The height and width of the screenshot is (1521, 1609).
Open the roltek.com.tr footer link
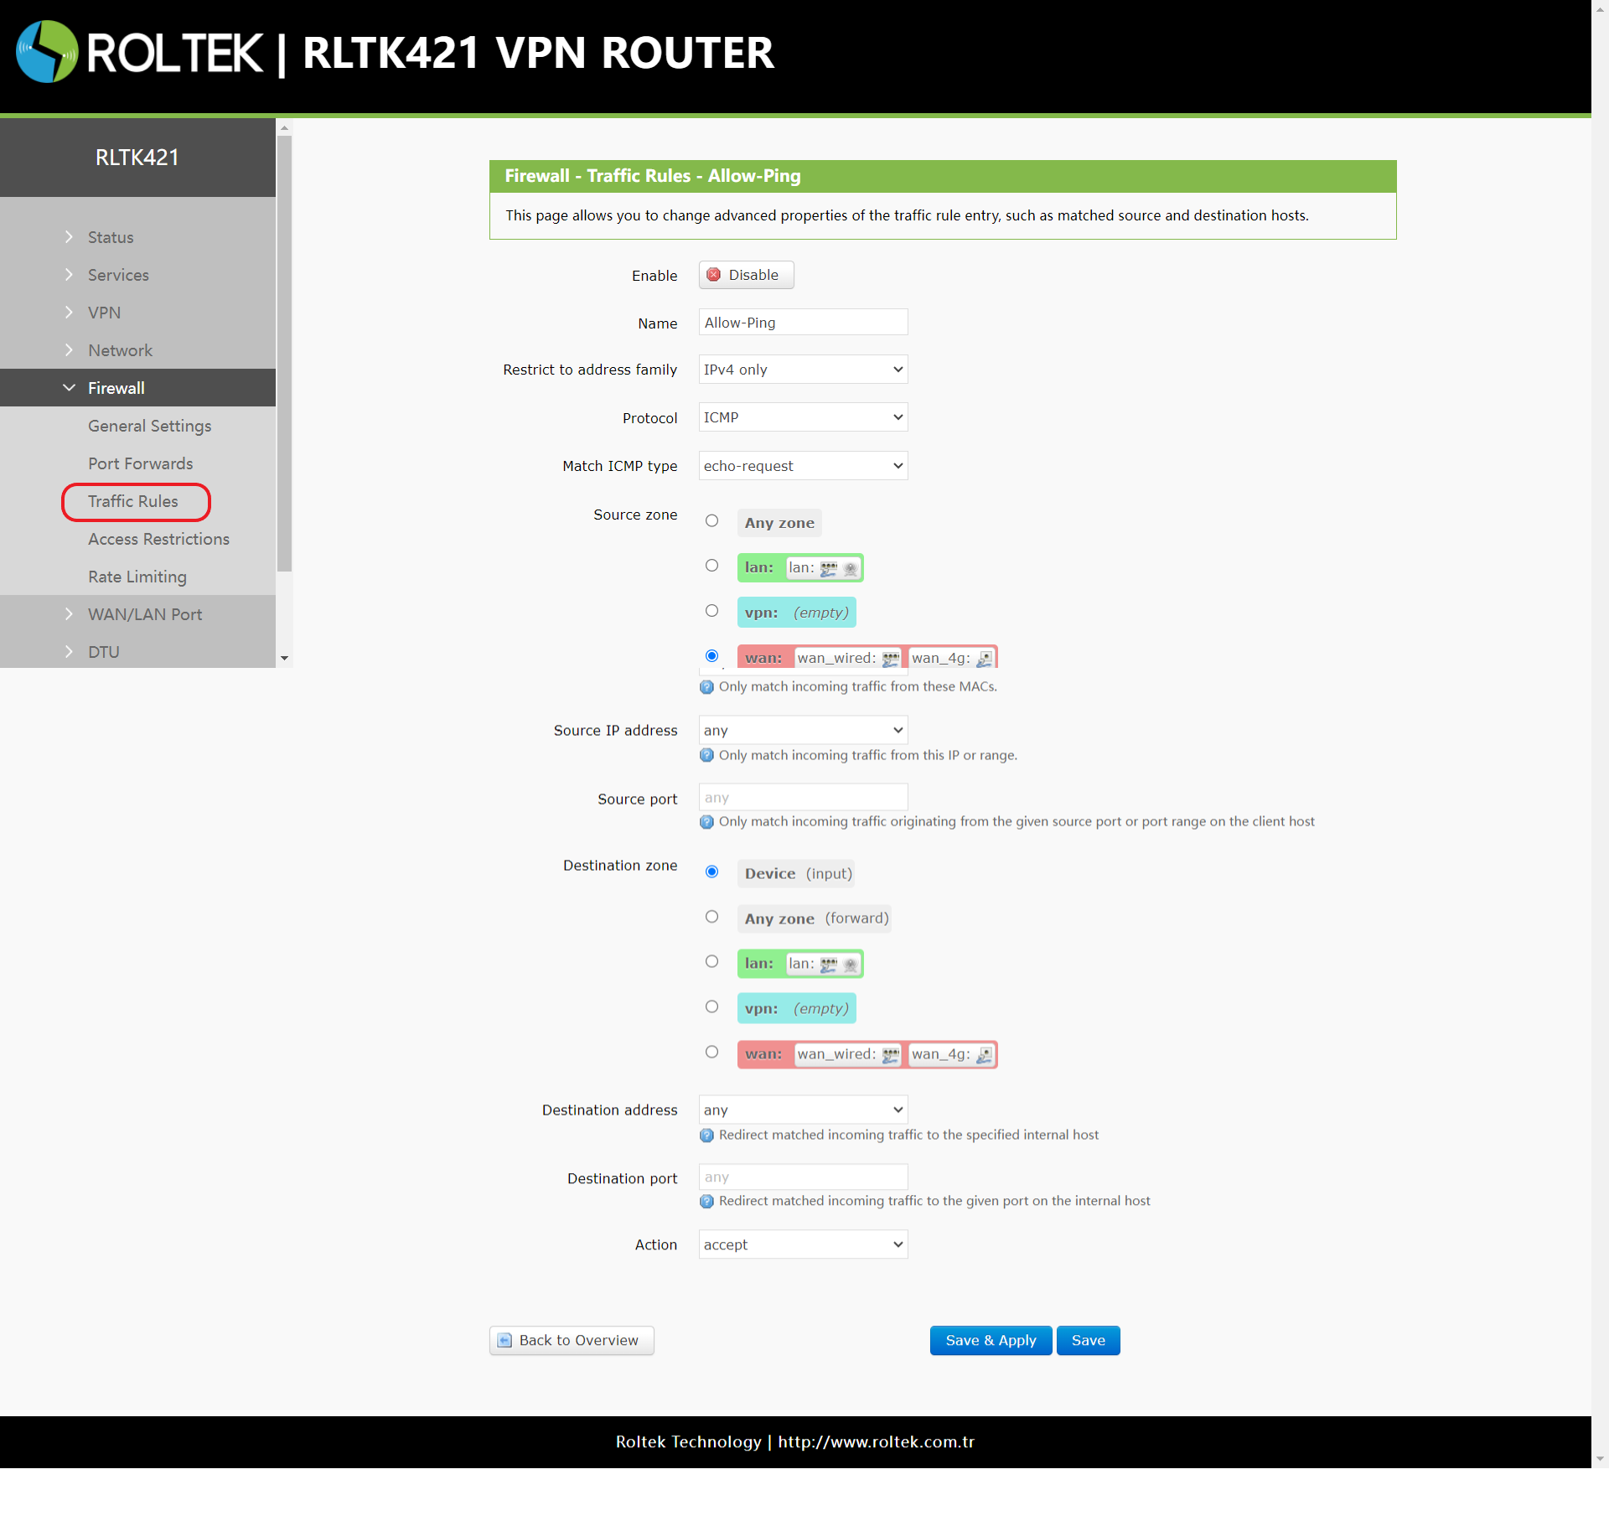pyautogui.click(x=876, y=1442)
